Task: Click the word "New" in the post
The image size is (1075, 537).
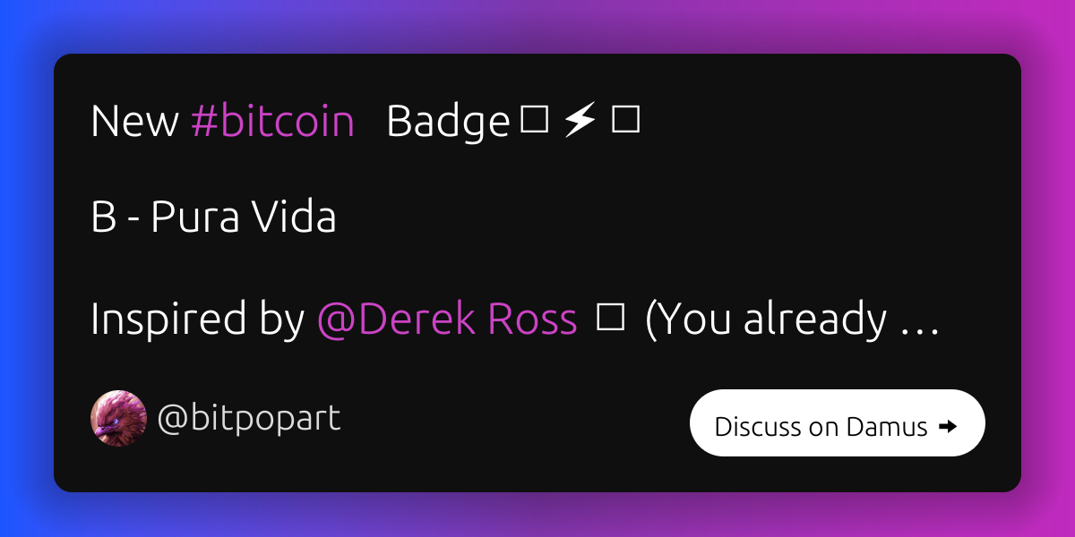Action: (134, 122)
